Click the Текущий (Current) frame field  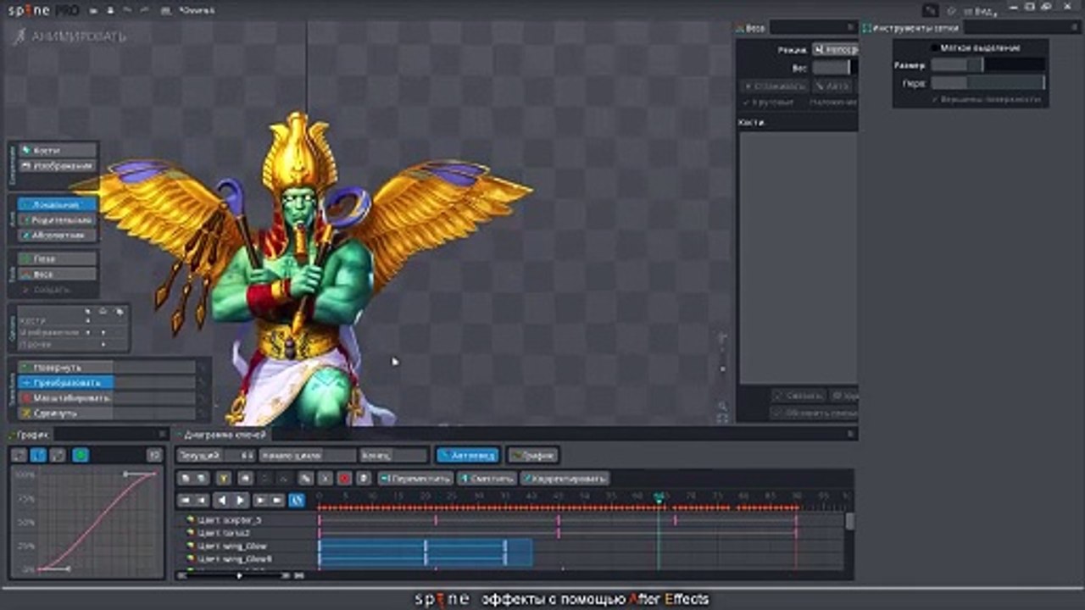[215, 455]
